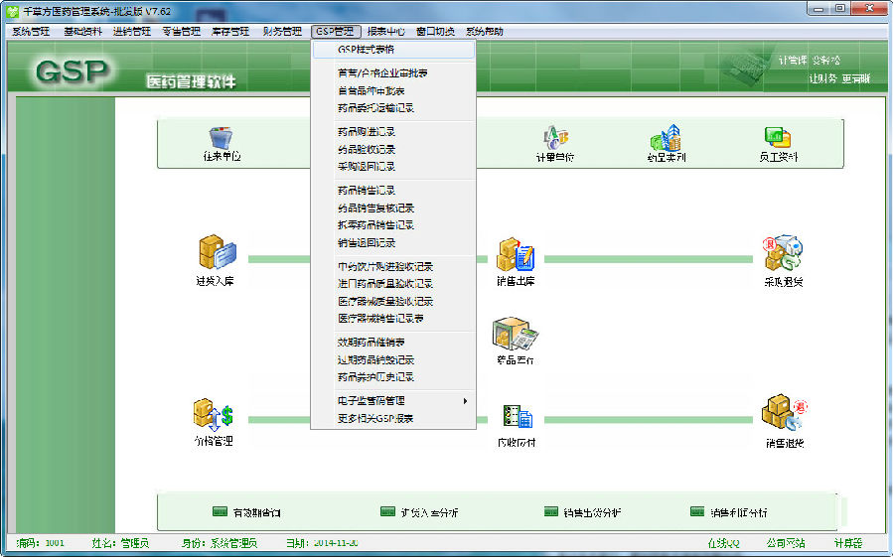Open the 药品类别 (drug category) icon
This screenshot has width=893, height=557.
coord(666,141)
